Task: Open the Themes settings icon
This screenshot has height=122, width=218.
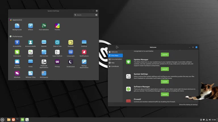Action: [57, 27]
